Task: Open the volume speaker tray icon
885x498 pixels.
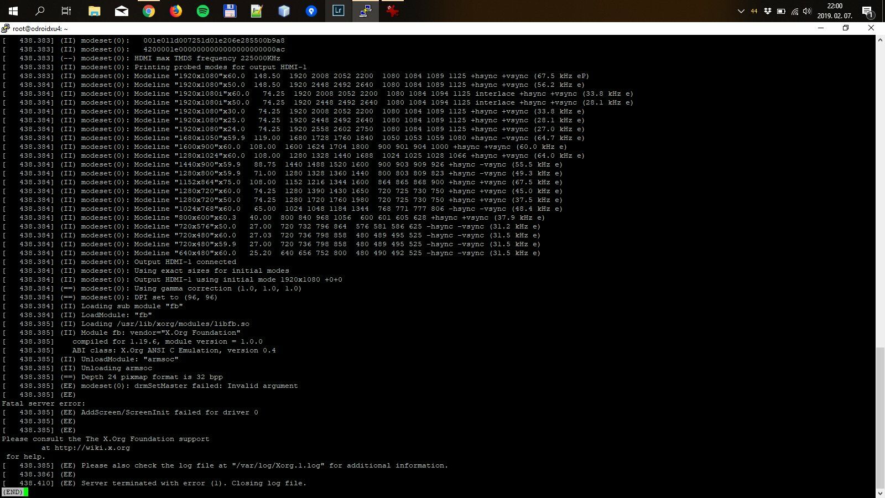Action: click(x=807, y=11)
